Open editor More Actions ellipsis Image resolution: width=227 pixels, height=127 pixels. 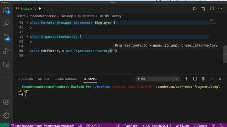coord(220,8)
